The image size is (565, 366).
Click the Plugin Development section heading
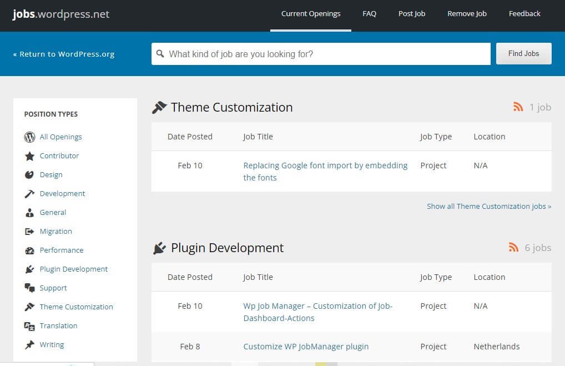point(228,248)
